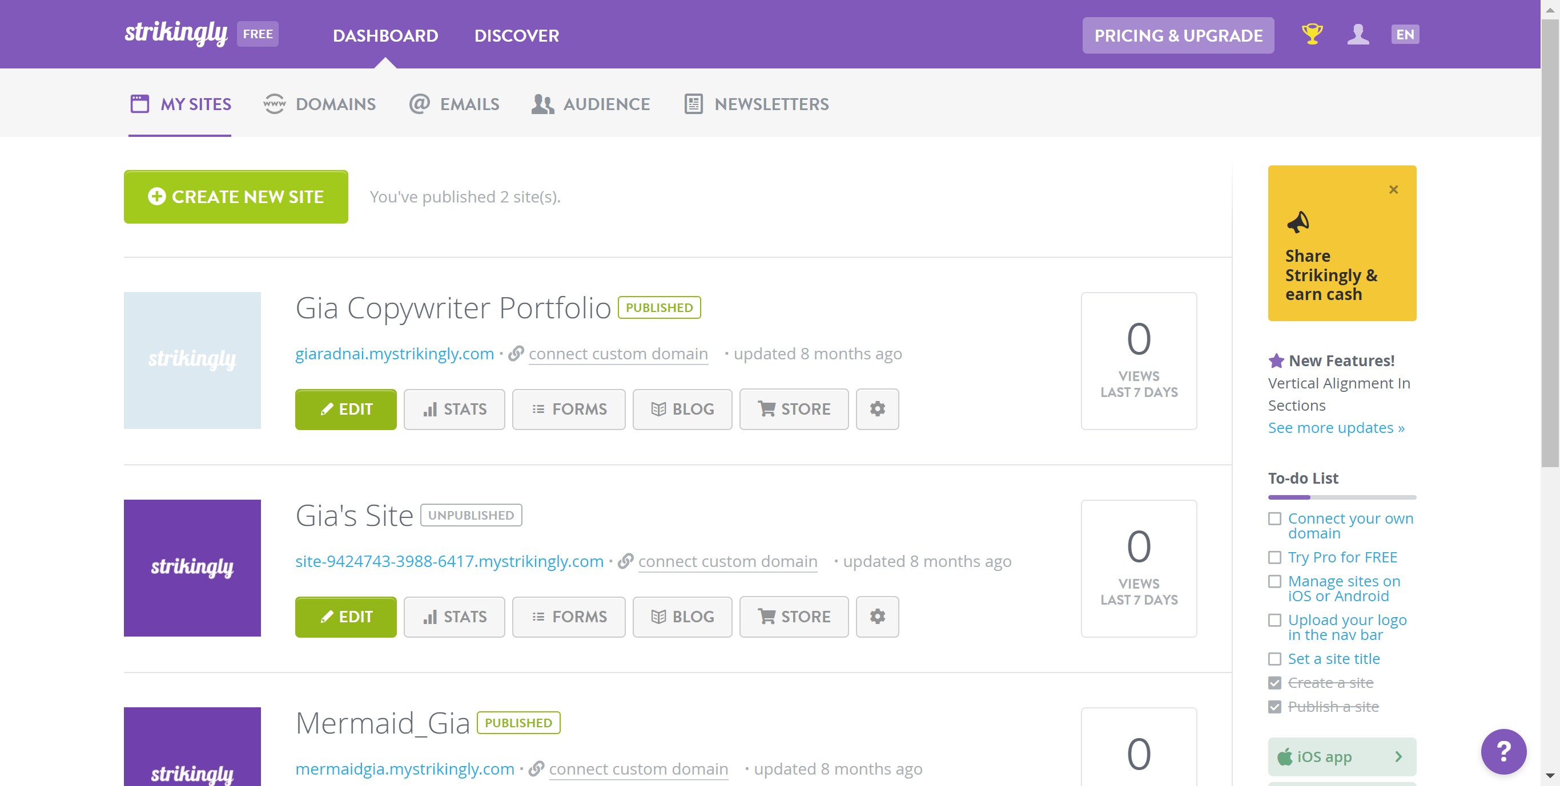Tick the Try Pro for FREE checkbox
1560x786 pixels.
1274,557
